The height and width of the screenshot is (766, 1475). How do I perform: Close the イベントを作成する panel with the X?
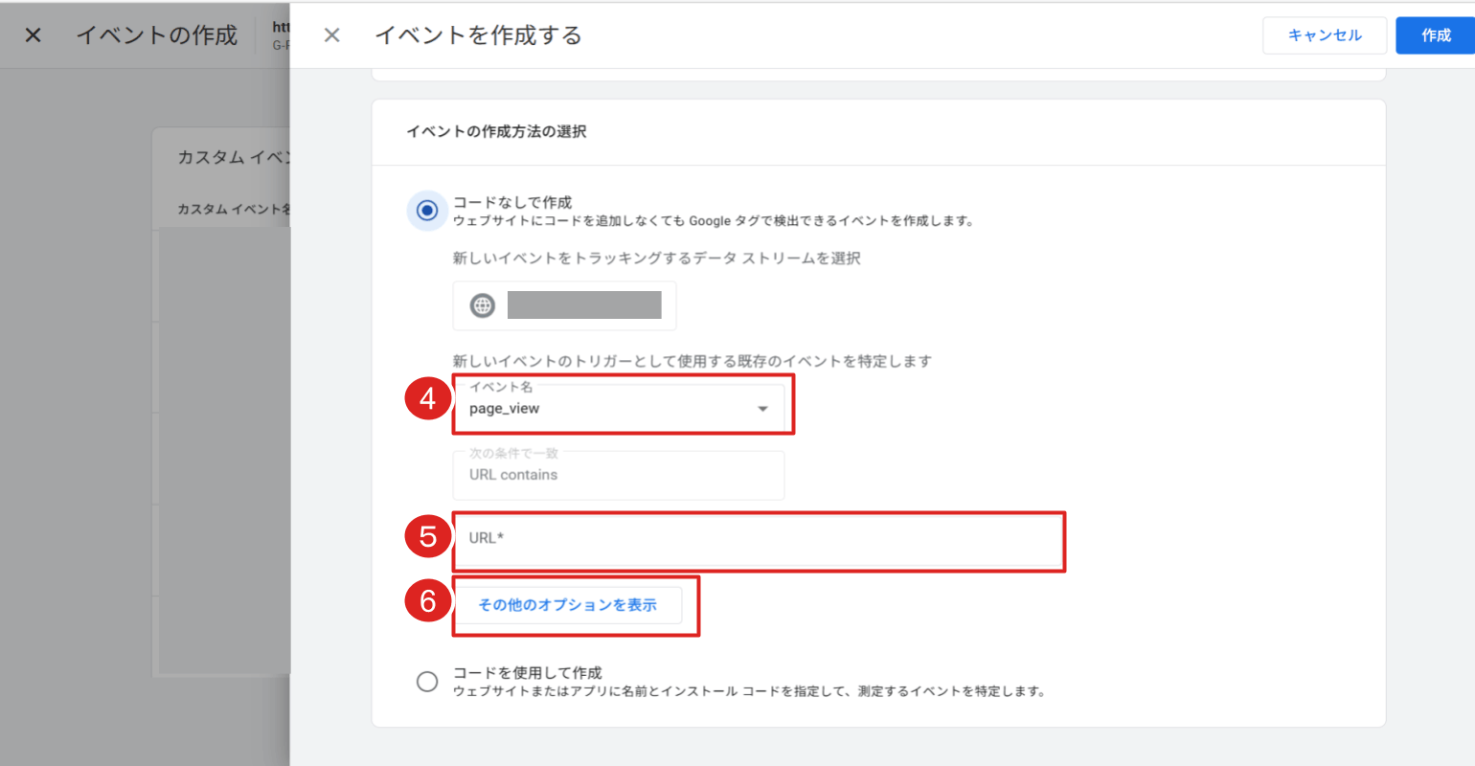tap(331, 34)
